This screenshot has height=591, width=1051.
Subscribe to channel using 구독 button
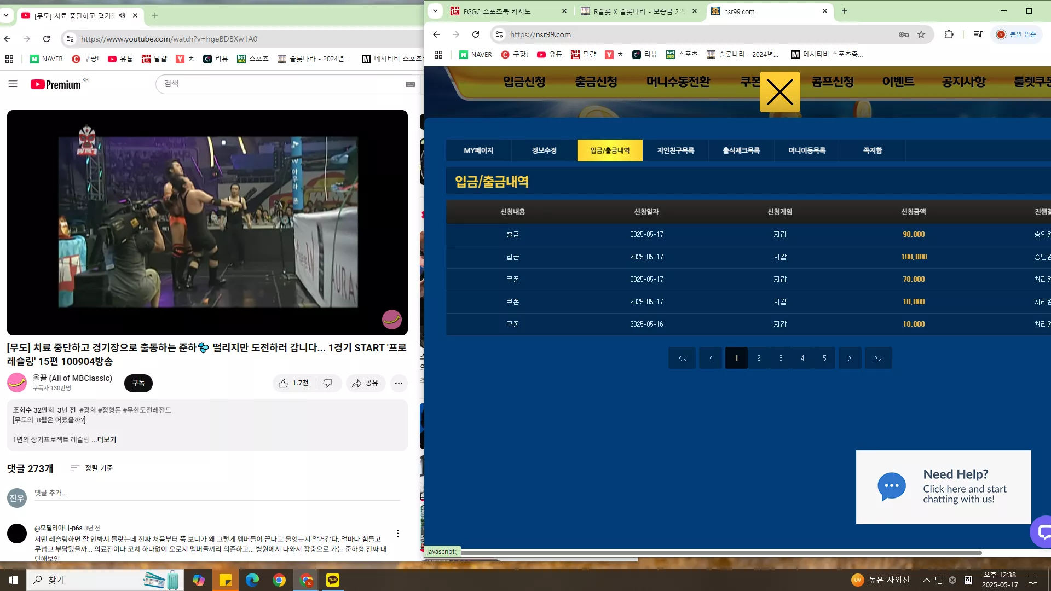[x=138, y=383]
